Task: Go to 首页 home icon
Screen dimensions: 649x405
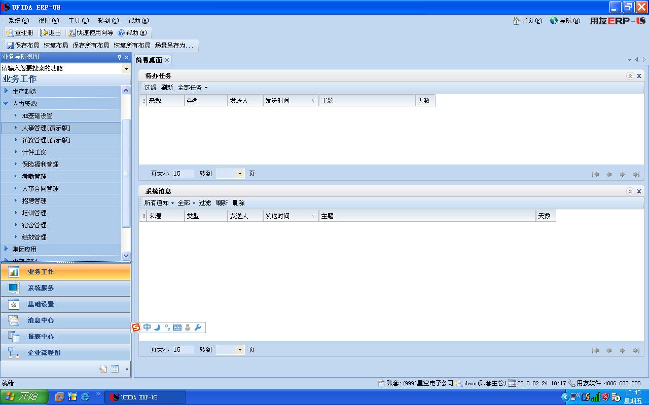Action: 516,21
